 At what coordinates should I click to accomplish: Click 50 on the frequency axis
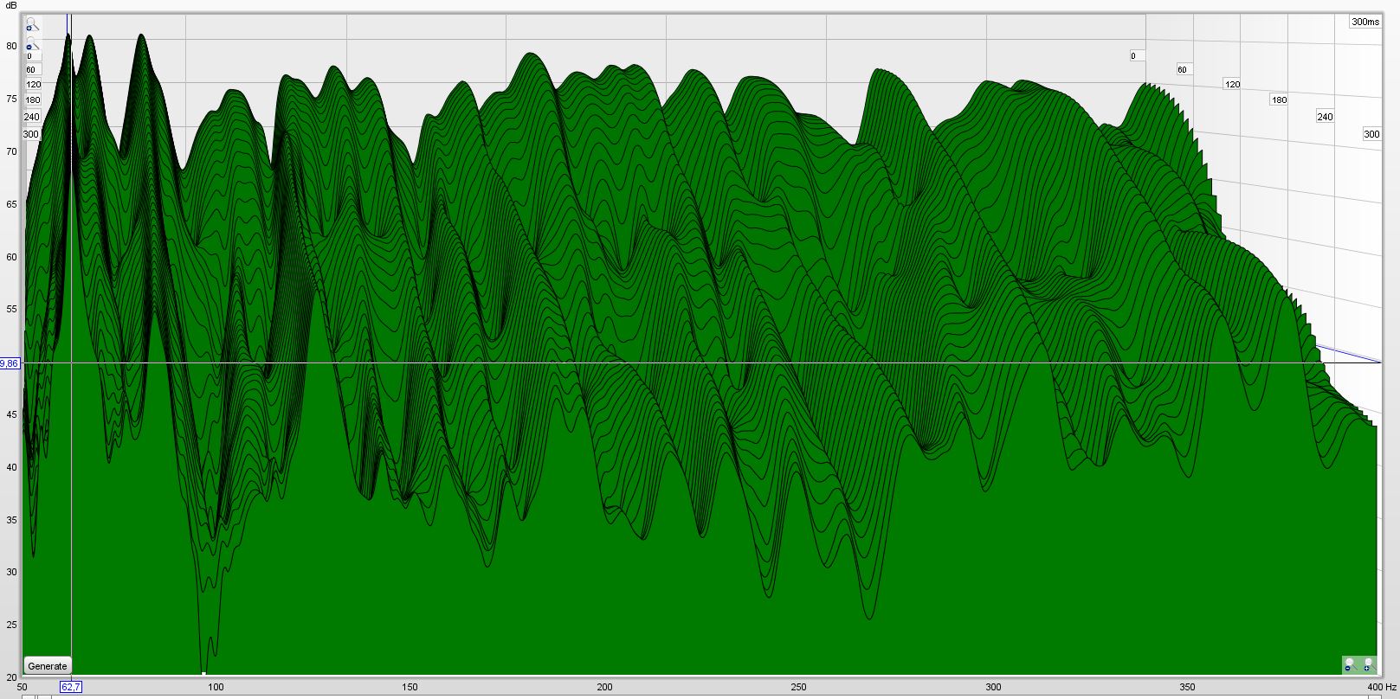coord(22,687)
